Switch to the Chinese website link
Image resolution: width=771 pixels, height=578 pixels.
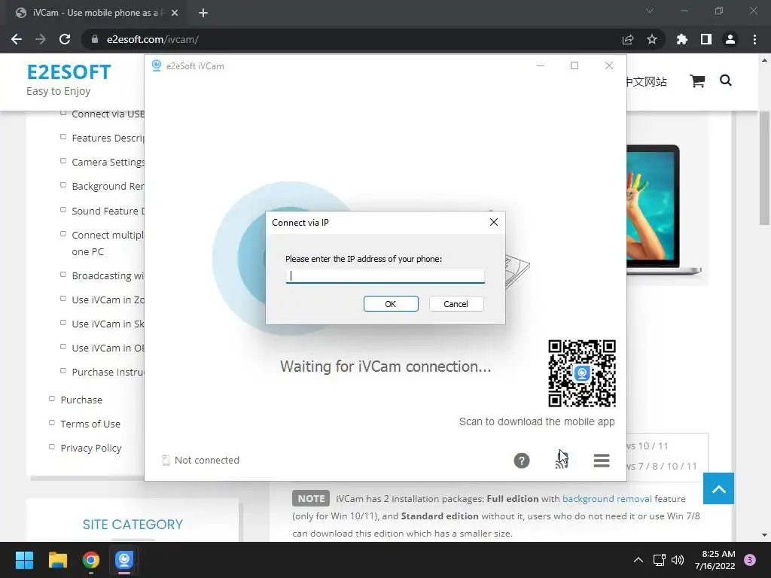pyautogui.click(x=647, y=81)
